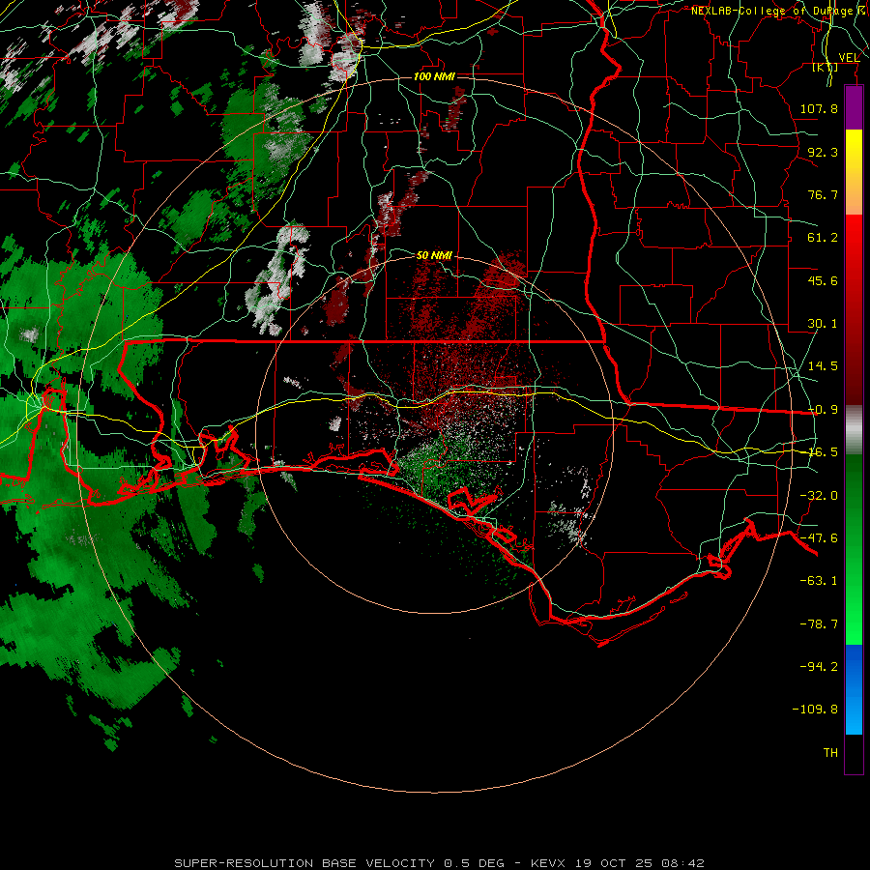
Task: Select the 107.8 velocity scale value
Action: click(x=819, y=108)
